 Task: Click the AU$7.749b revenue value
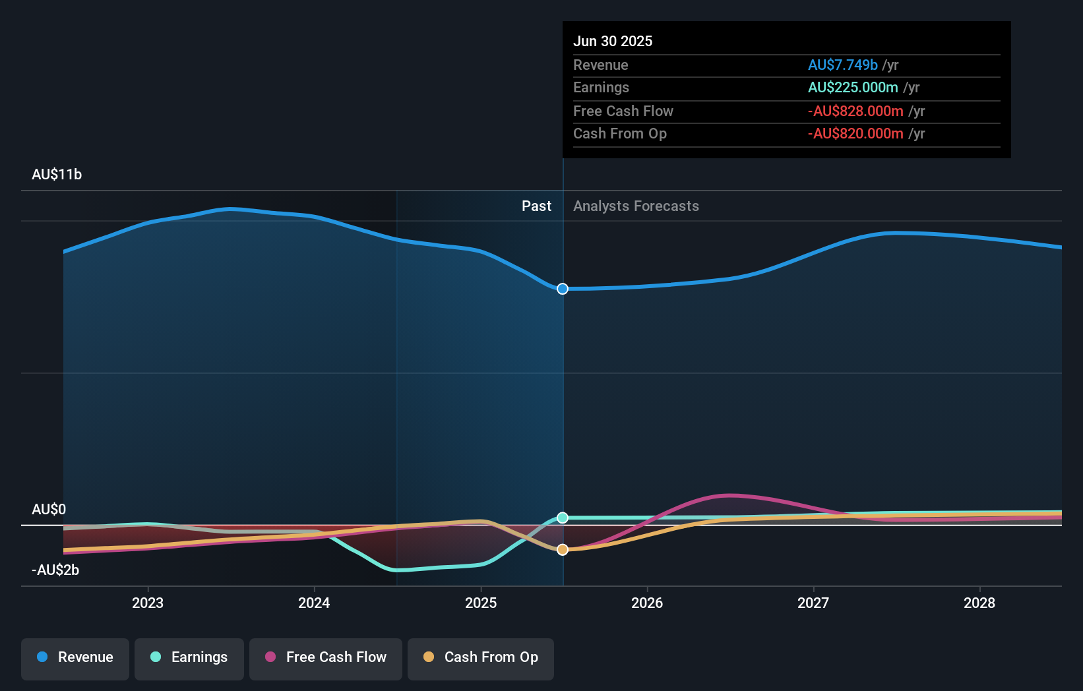(x=842, y=65)
